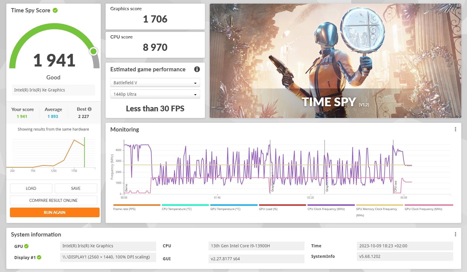Toggle the CPU Clock Frequency legend color bar
Viewport: 467px width, 272px height.
331,205
